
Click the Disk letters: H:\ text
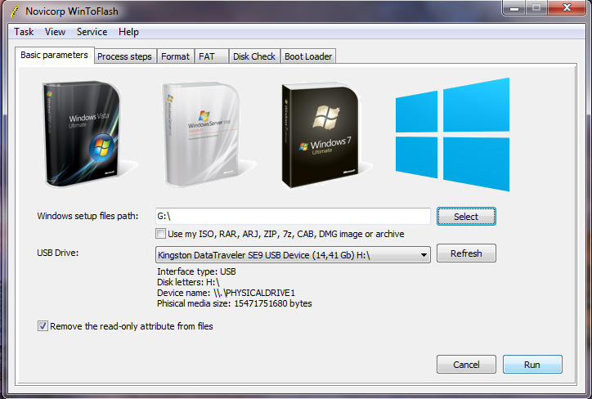coord(188,282)
